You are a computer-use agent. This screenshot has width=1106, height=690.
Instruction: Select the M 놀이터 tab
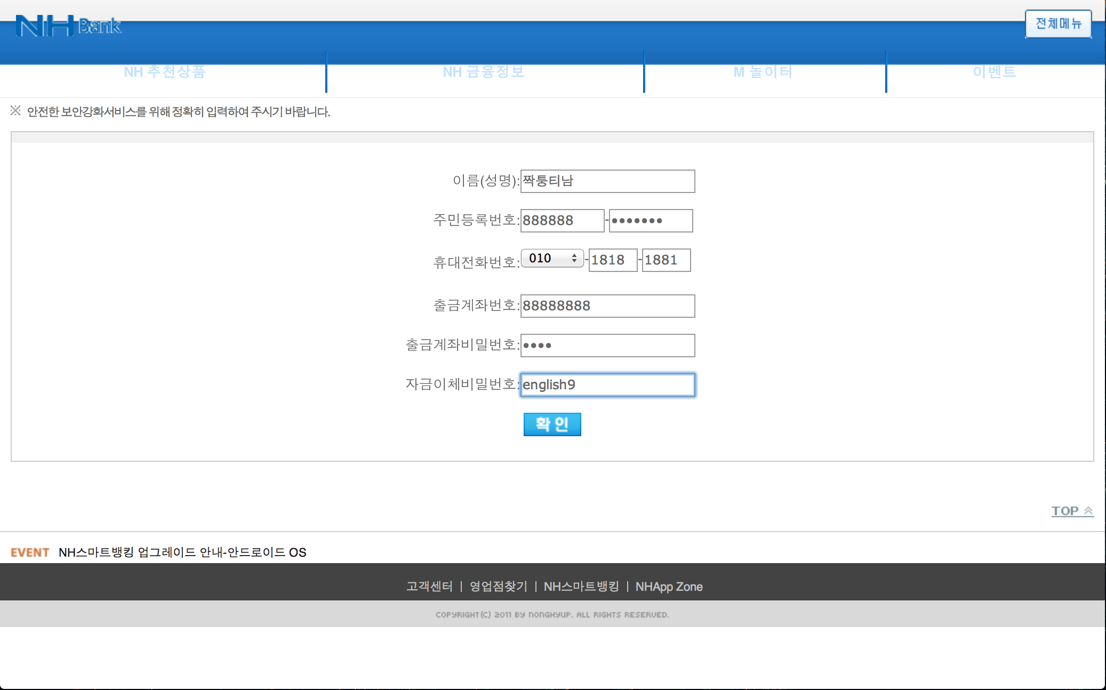point(763,72)
